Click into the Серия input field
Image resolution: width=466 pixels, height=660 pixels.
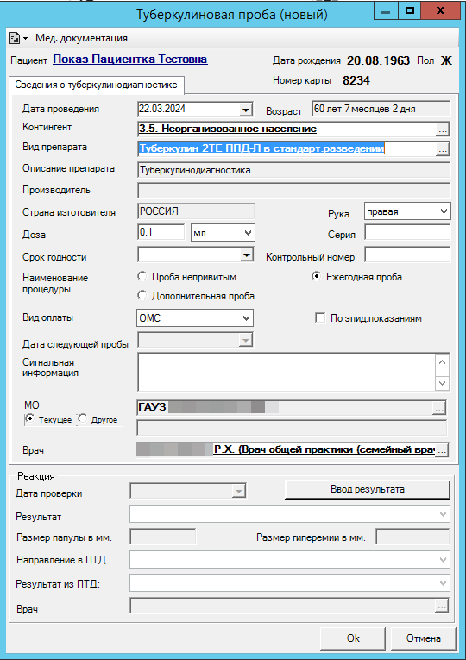pos(407,232)
